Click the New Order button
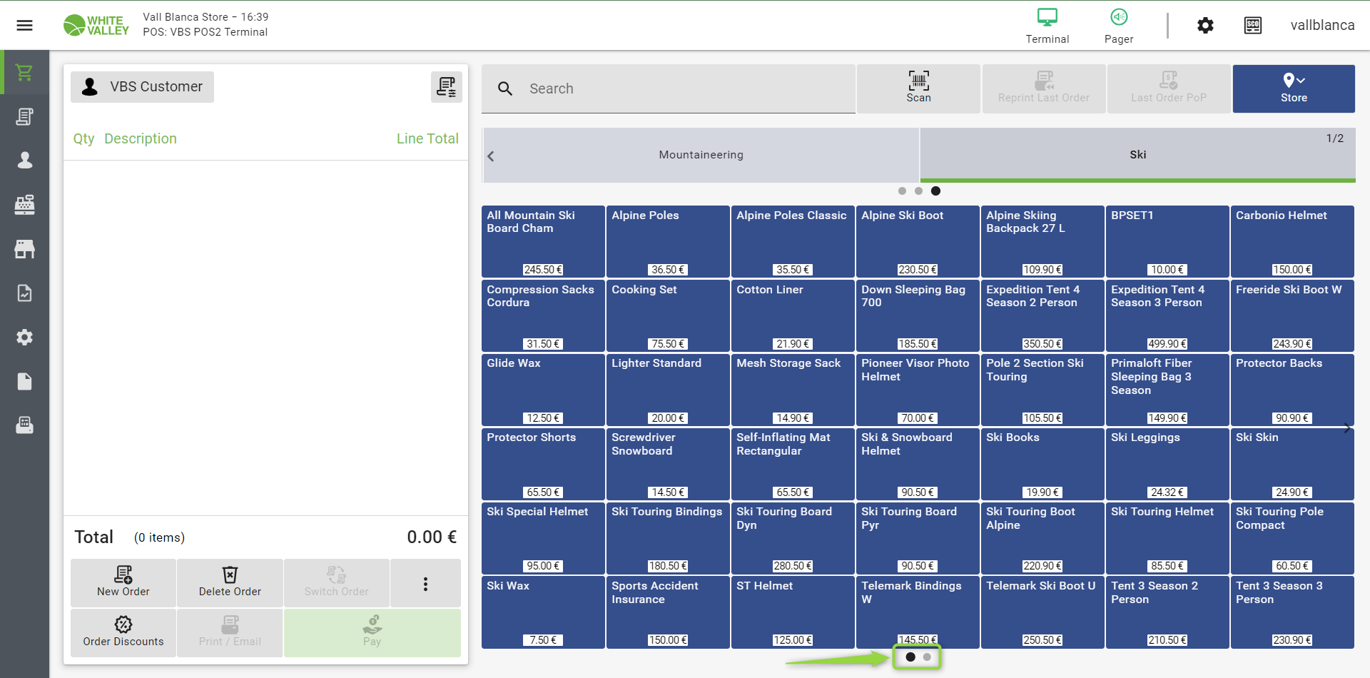The image size is (1370, 678). pos(123,583)
